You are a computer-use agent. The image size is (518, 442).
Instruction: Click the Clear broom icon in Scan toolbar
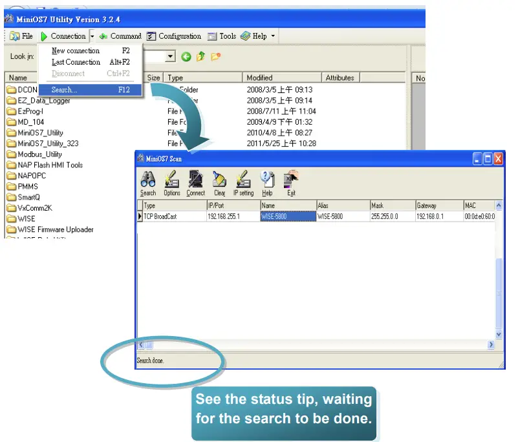coord(219,184)
